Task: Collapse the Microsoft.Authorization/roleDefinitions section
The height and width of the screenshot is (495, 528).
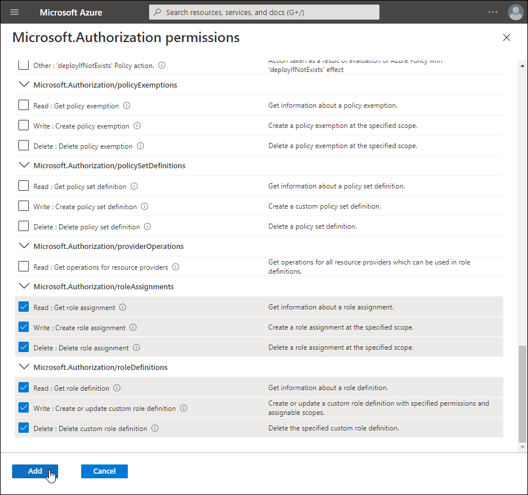Action: tap(24, 367)
